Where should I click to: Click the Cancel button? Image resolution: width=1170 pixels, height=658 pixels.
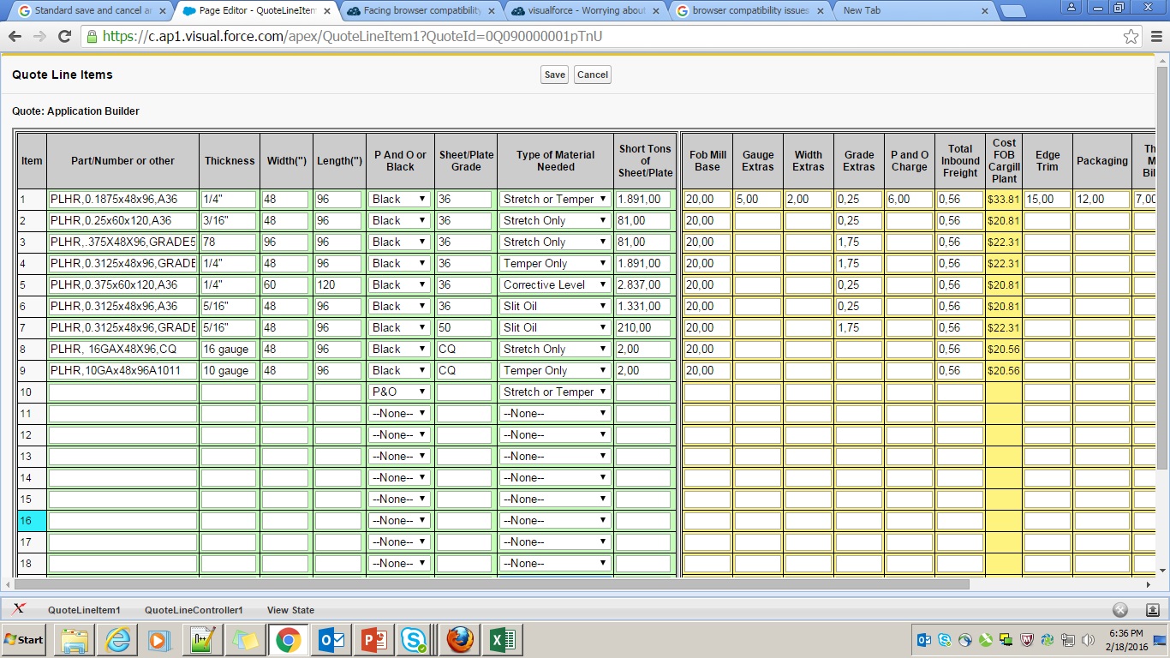pyautogui.click(x=592, y=75)
